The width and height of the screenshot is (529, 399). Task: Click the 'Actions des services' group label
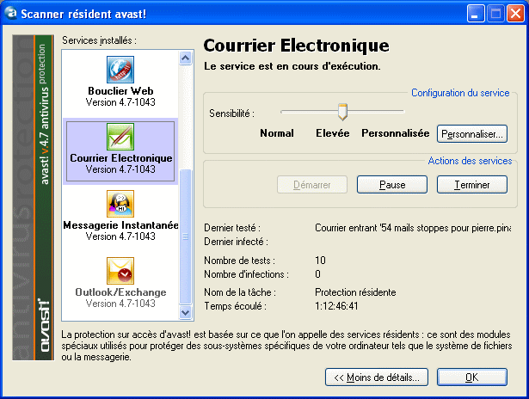470,161
